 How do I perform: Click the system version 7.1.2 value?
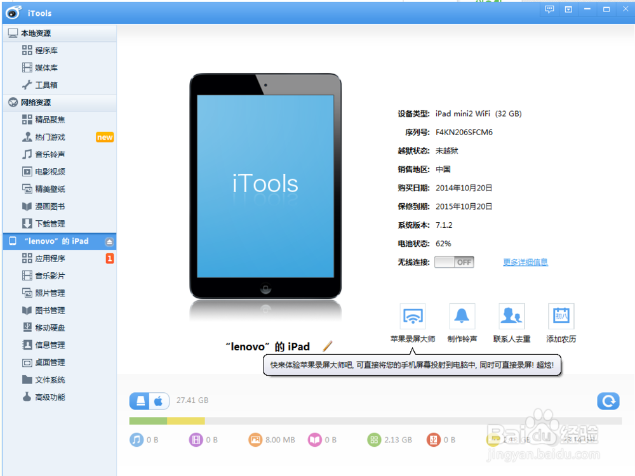444,225
